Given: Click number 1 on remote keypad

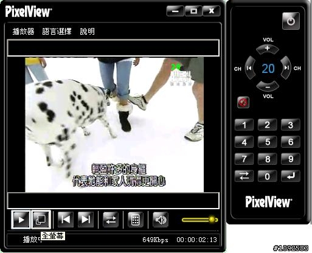Looking at the screenshot, I should point(244,125).
